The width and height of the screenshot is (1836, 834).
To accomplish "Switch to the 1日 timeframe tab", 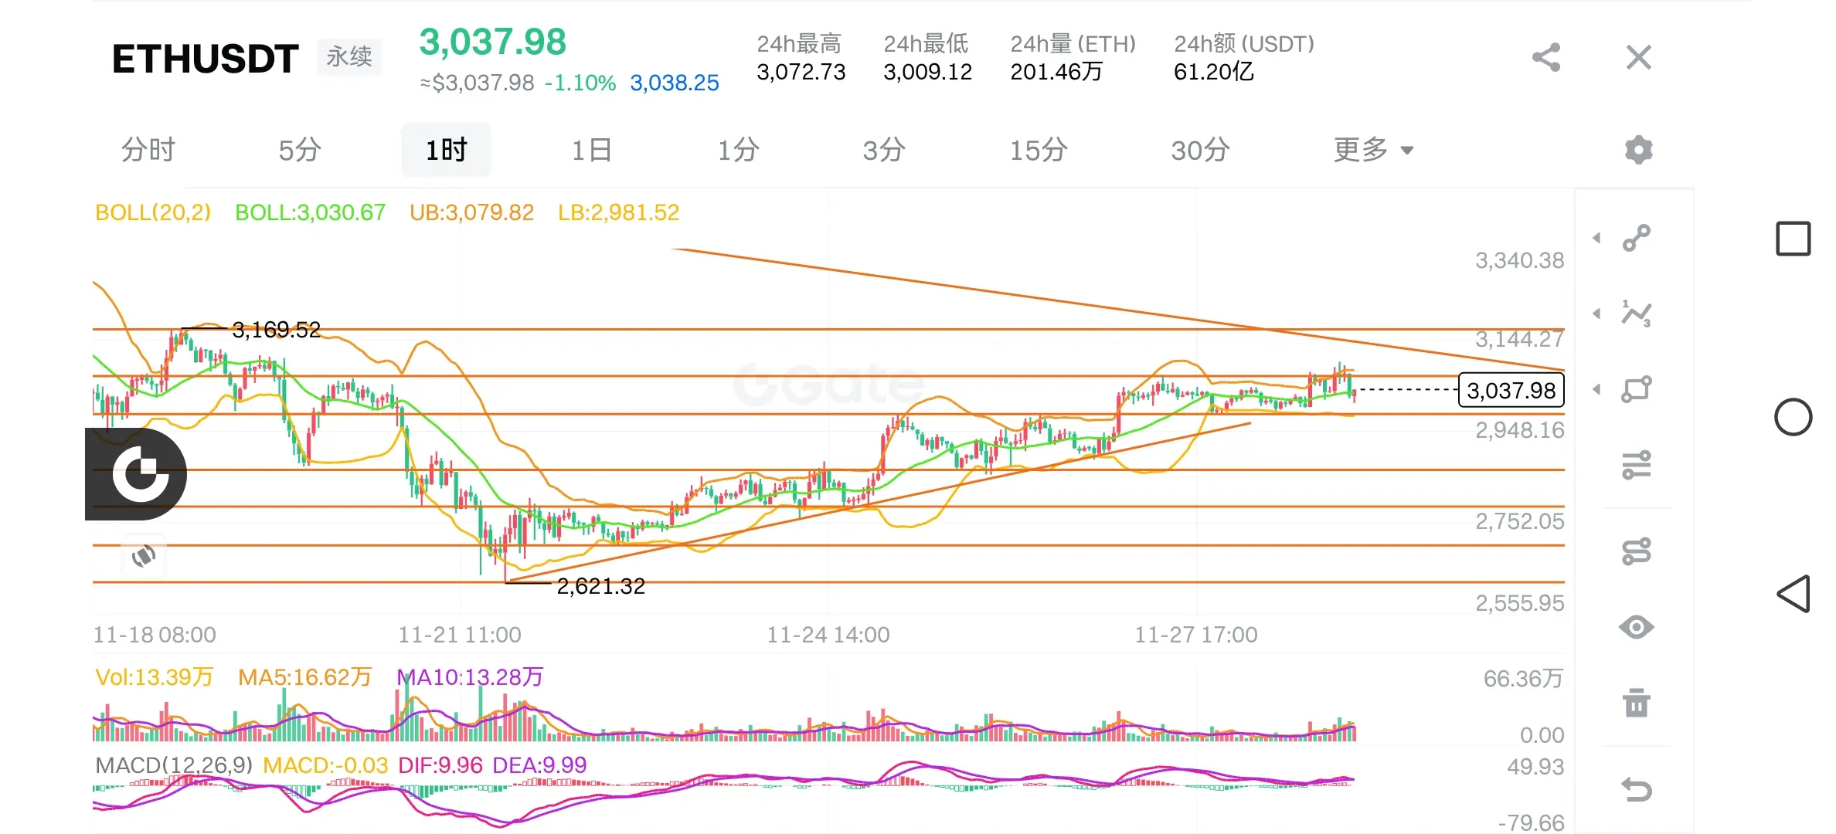I will click(592, 150).
